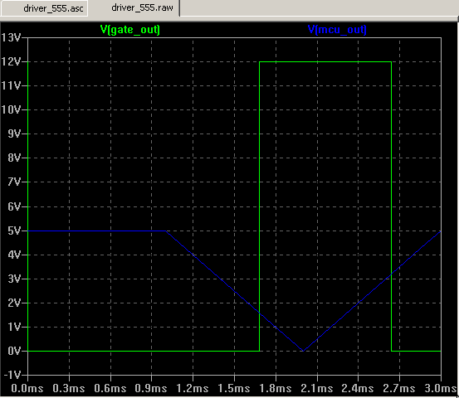
Task: Click the 2.7ms time axis label
Action: click(399, 389)
